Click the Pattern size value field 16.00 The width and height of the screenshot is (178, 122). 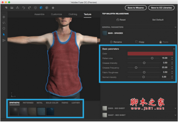click(166, 58)
